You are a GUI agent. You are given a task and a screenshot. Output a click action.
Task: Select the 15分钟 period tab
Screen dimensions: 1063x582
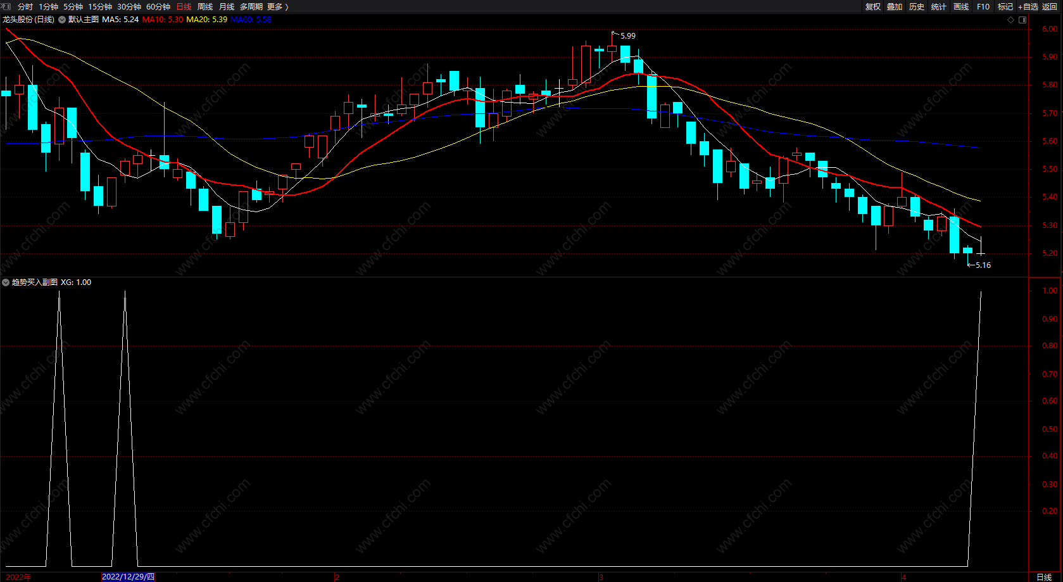click(x=100, y=7)
